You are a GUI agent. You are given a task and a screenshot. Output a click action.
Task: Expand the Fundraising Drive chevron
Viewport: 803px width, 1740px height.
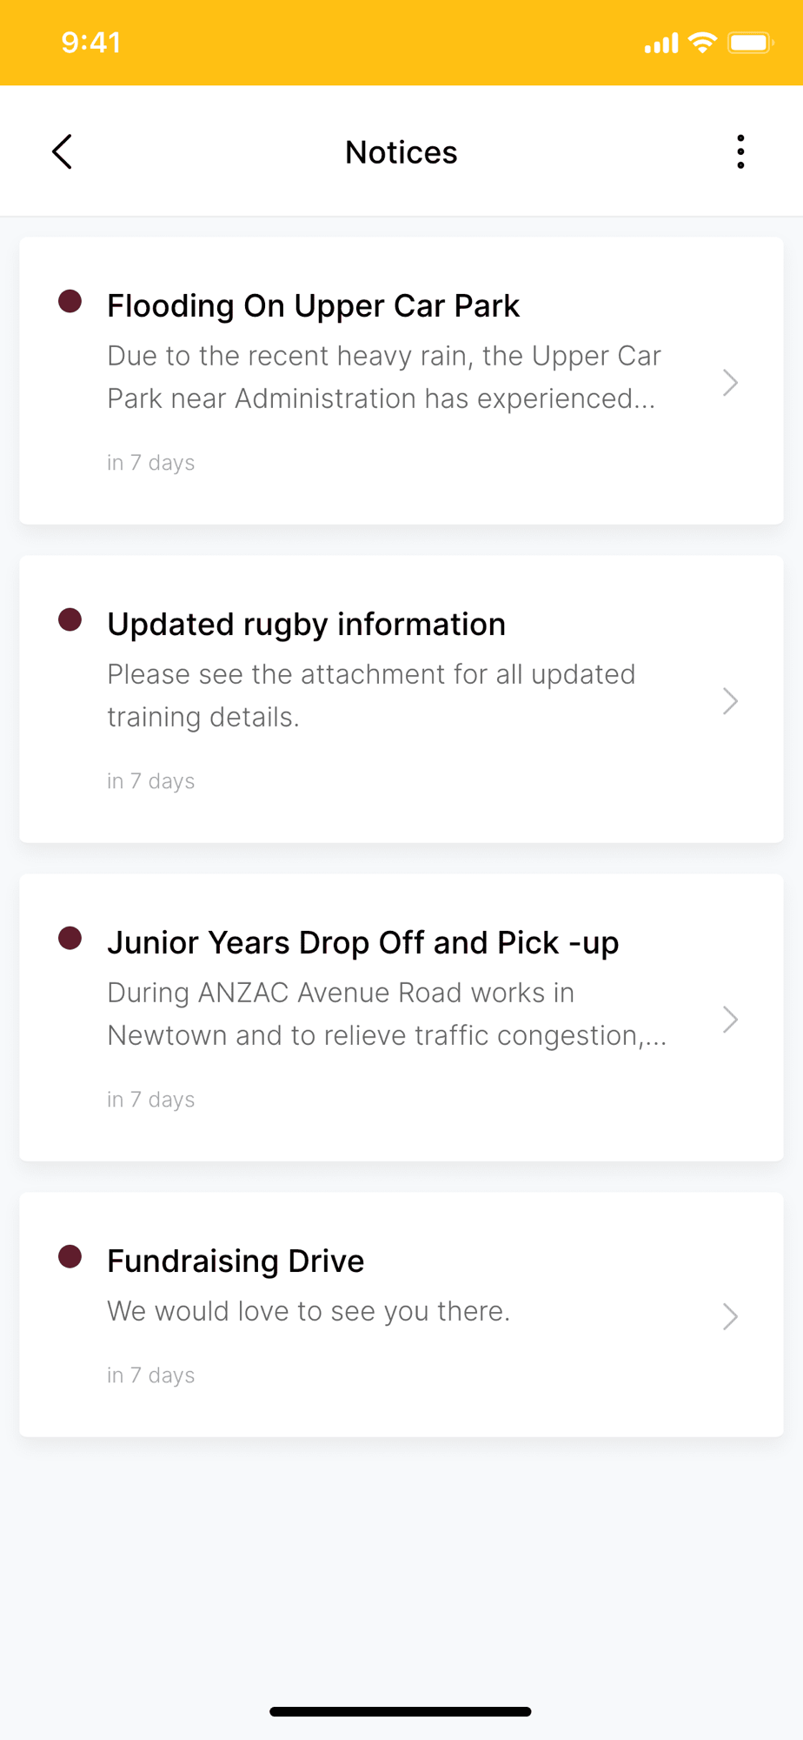click(x=730, y=1316)
